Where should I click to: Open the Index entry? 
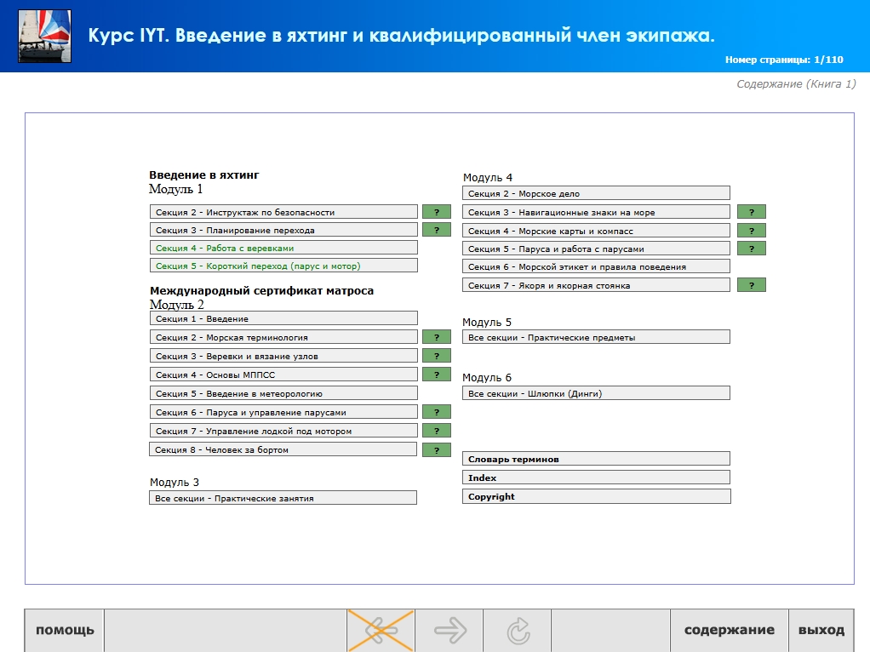(596, 478)
